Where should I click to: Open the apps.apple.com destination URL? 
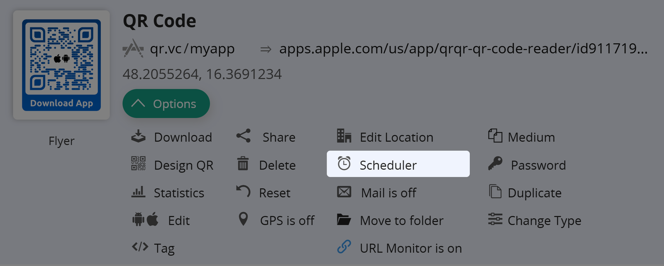463,49
